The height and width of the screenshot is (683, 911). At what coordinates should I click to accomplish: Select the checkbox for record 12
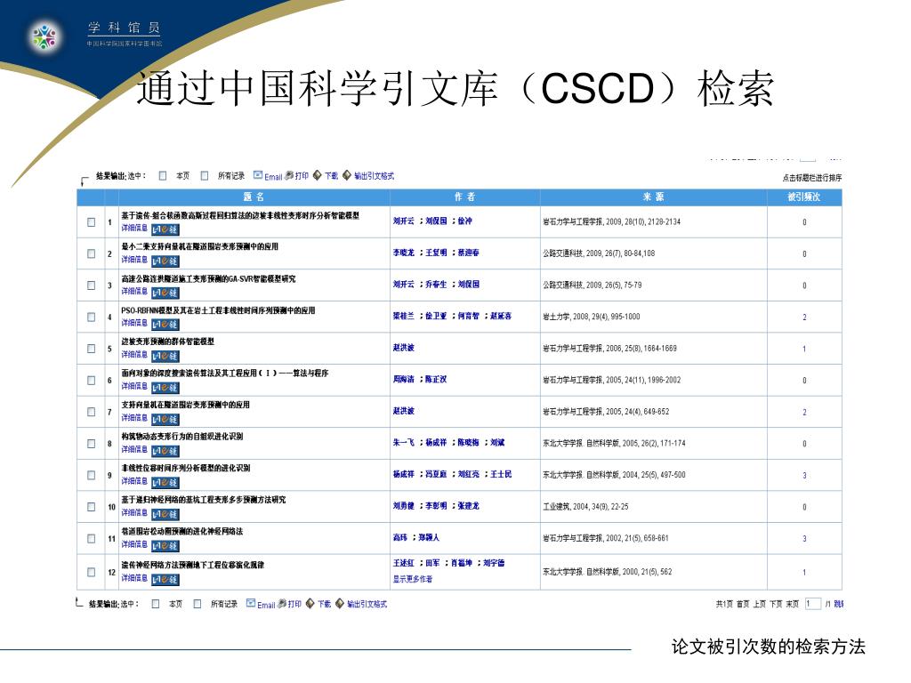[92, 572]
